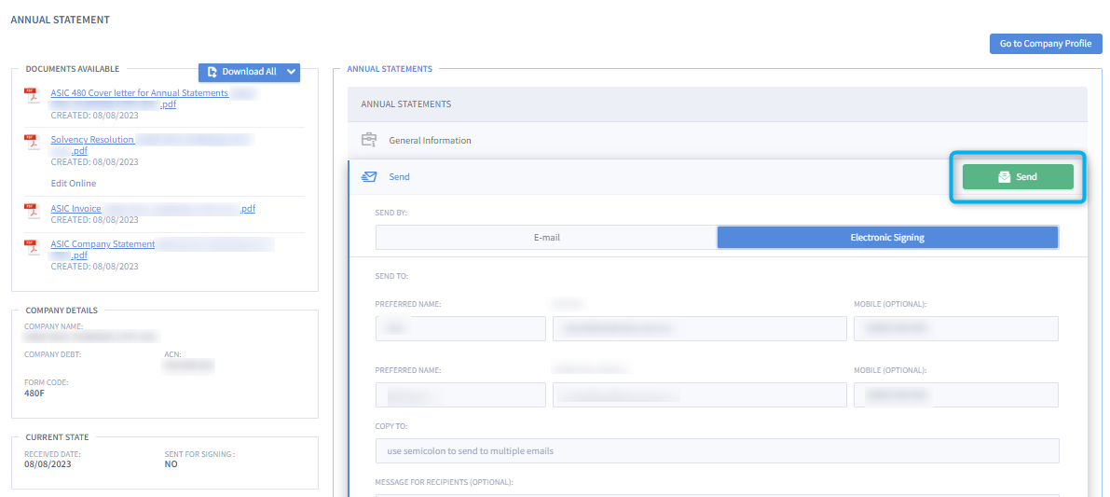Focus the Copy To email field
This screenshot has width=1110, height=497.
click(x=717, y=451)
